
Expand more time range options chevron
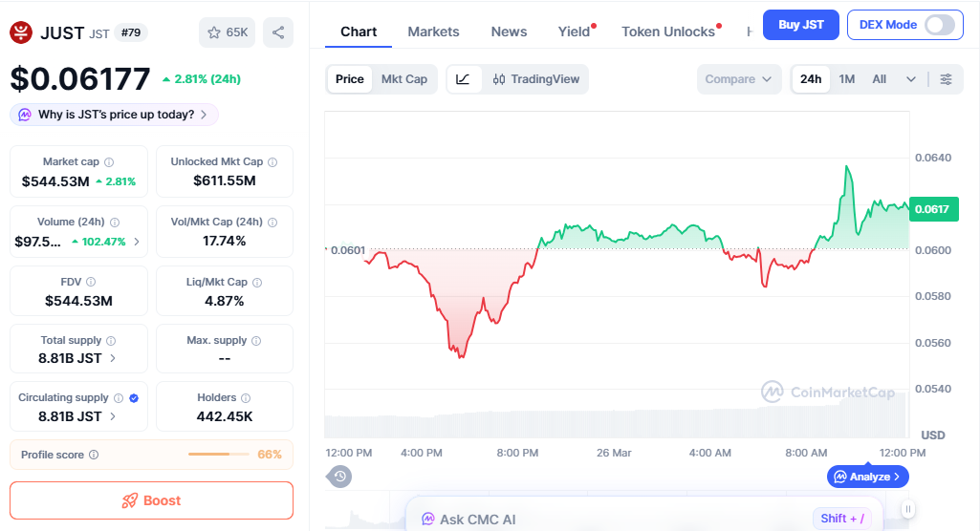[911, 79]
